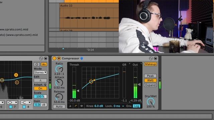Click the EQ Eight hot-swap preset icon

[x=41, y=58]
